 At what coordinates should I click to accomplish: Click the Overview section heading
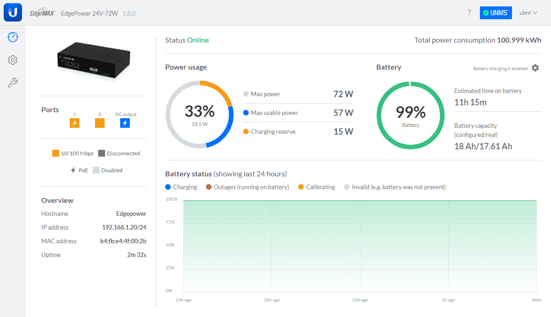pyautogui.click(x=57, y=200)
